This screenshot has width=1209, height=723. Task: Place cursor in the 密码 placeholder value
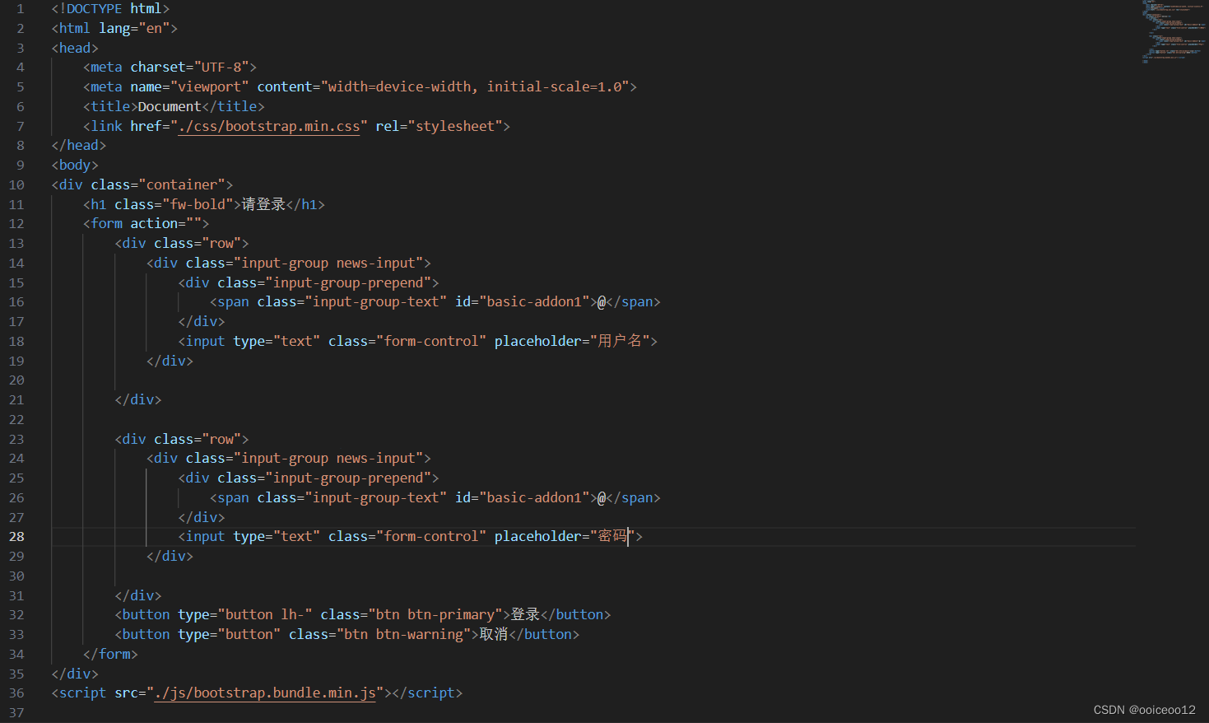[x=613, y=536]
